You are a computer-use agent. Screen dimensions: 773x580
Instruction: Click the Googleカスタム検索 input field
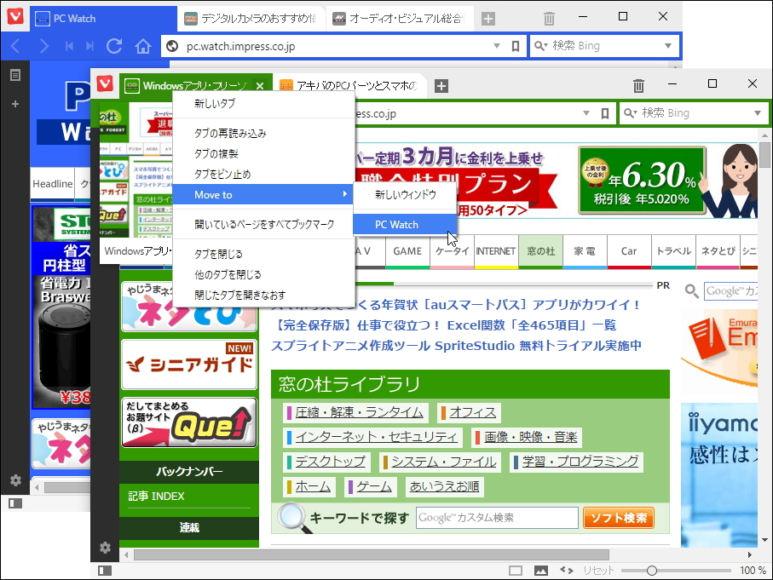click(x=494, y=517)
